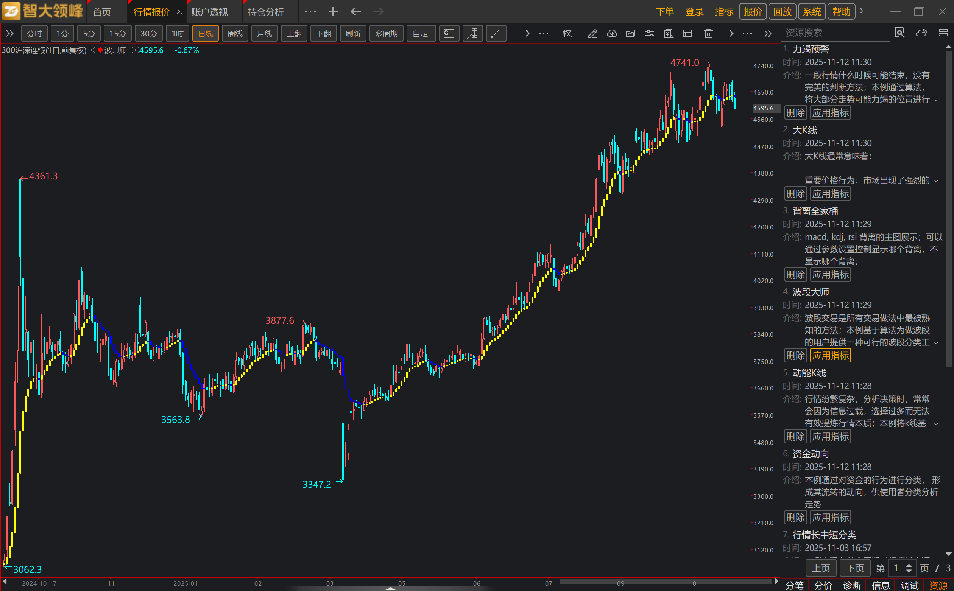Click 应用指标 under 背离全家桶
954x591 pixels.
(x=831, y=275)
